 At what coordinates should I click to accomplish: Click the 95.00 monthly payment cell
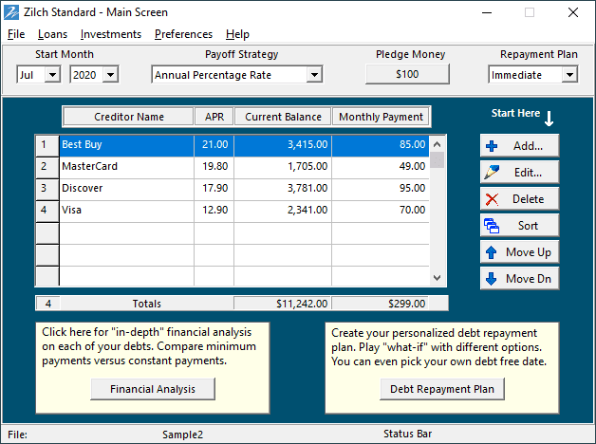pyautogui.click(x=381, y=188)
